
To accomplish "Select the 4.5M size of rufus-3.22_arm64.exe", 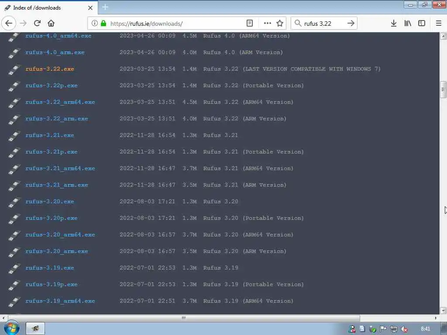I will pyautogui.click(x=189, y=102).
